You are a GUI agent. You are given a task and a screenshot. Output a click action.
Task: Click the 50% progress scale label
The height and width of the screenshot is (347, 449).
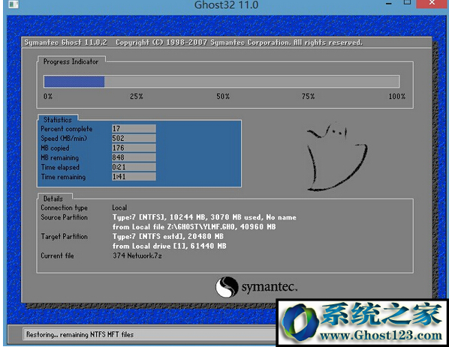click(223, 97)
